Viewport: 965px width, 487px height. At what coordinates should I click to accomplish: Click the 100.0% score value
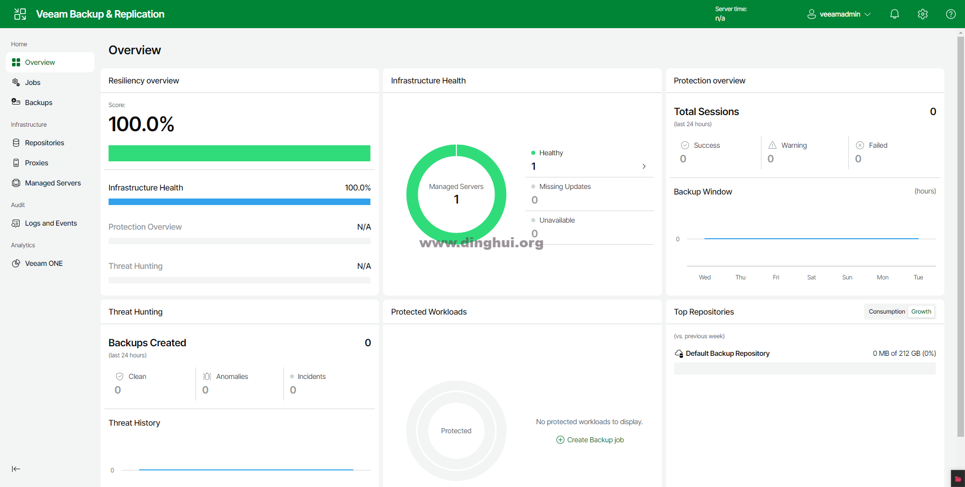pyautogui.click(x=141, y=124)
